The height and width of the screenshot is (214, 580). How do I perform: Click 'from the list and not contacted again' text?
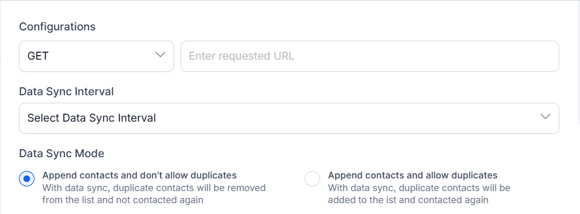123,200
